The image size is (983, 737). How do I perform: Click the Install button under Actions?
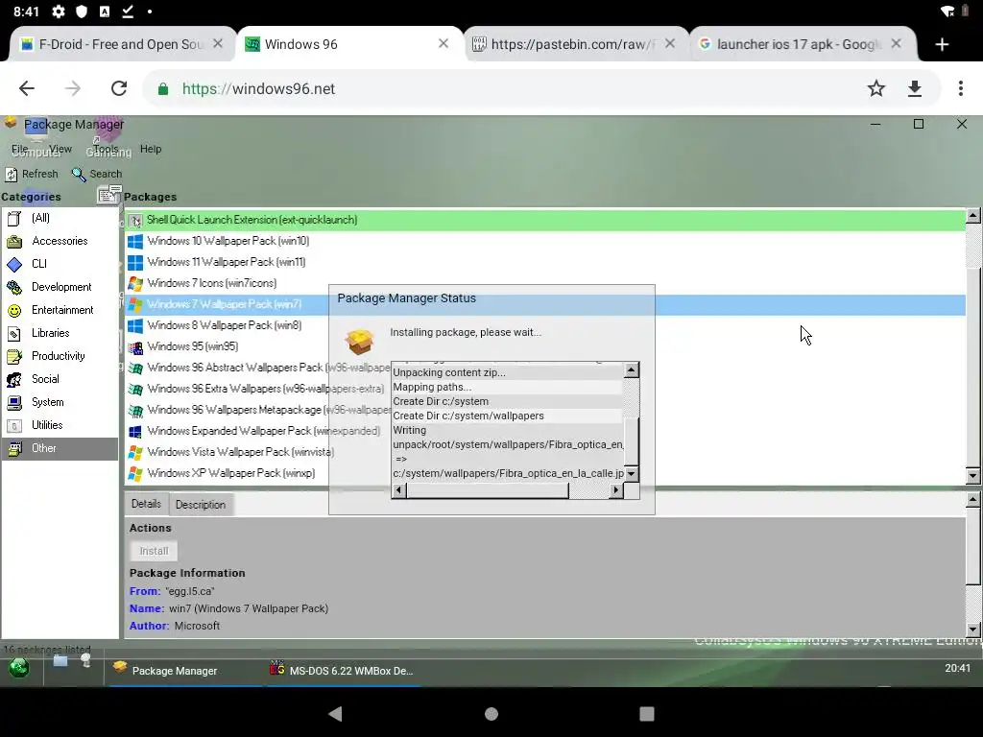coord(154,551)
